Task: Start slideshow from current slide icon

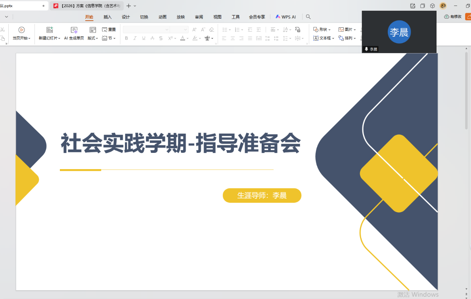Action: pos(21,30)
